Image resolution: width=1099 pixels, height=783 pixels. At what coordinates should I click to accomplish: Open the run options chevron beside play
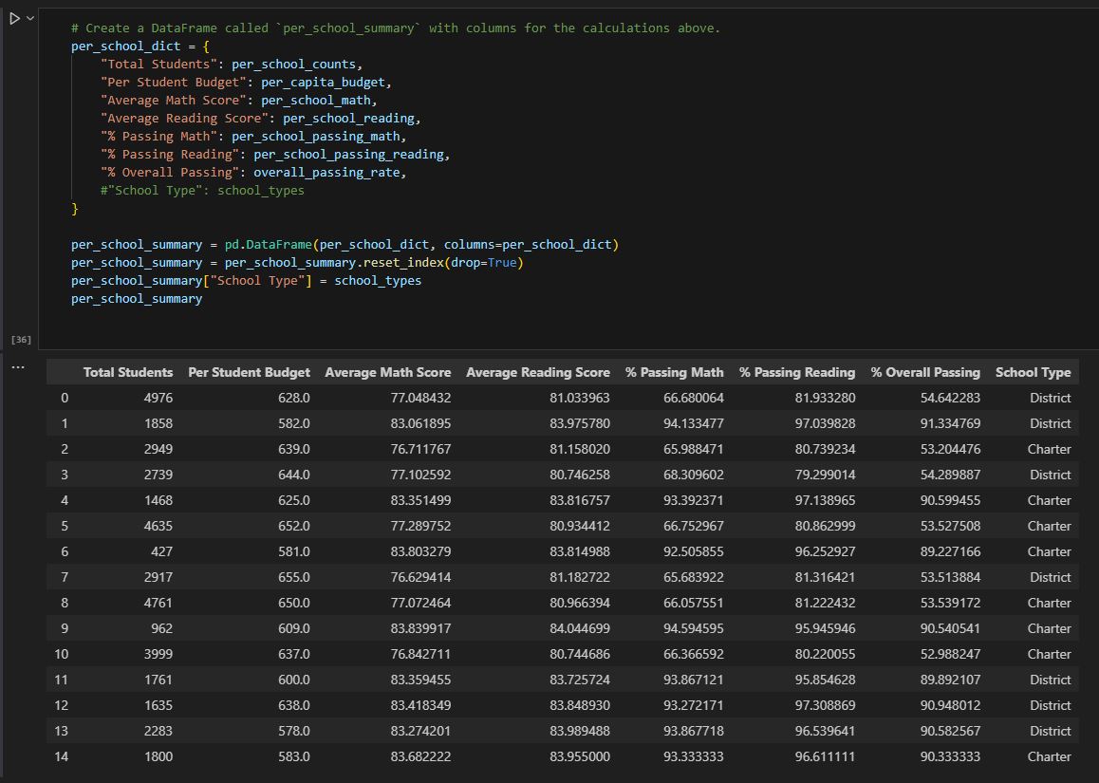tap(30, 18)
